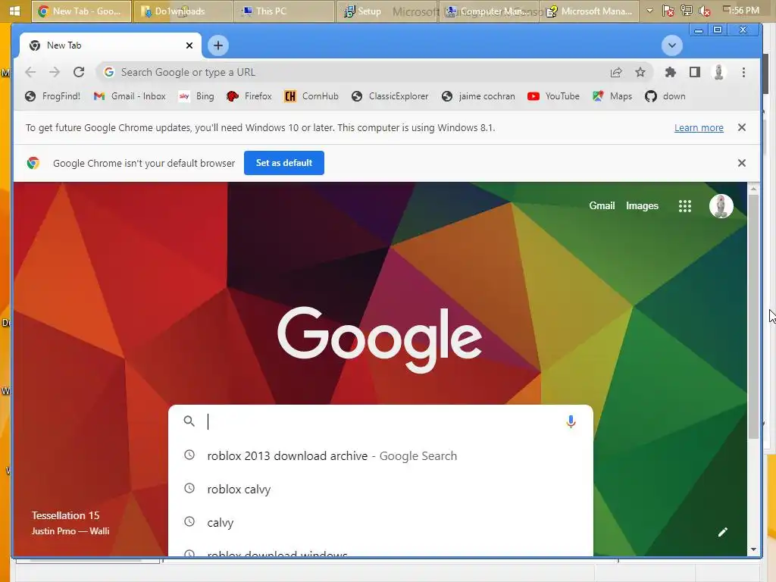
Task: Open the GitHub down bookmark
Action: pos(665,96)
